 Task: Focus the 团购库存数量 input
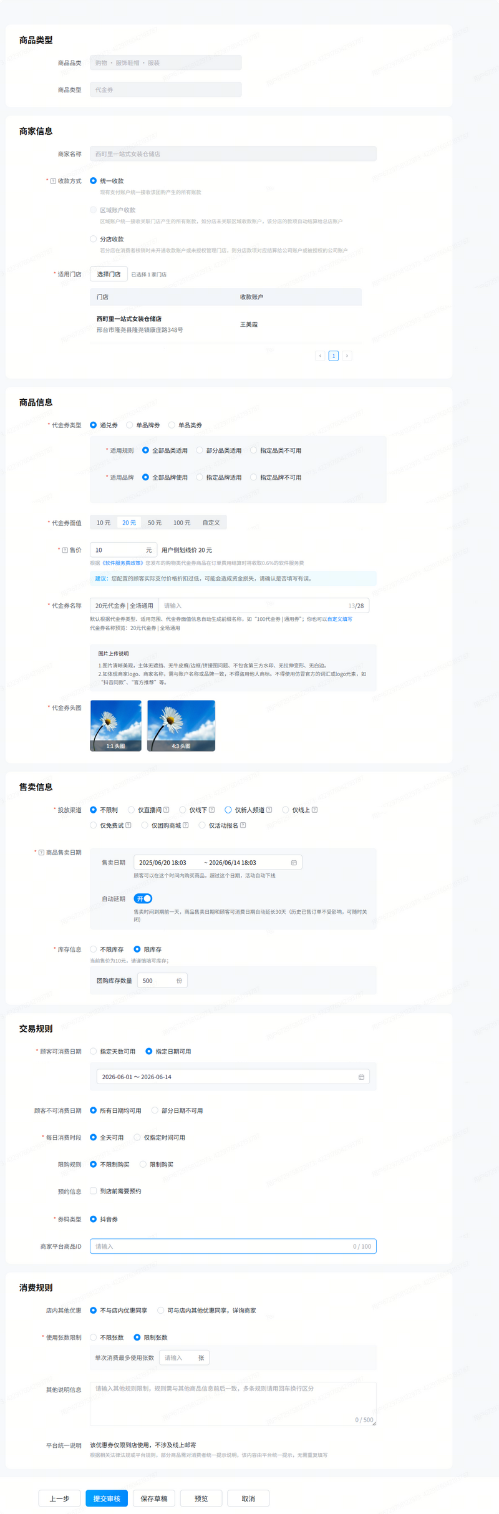pos(162,981)
